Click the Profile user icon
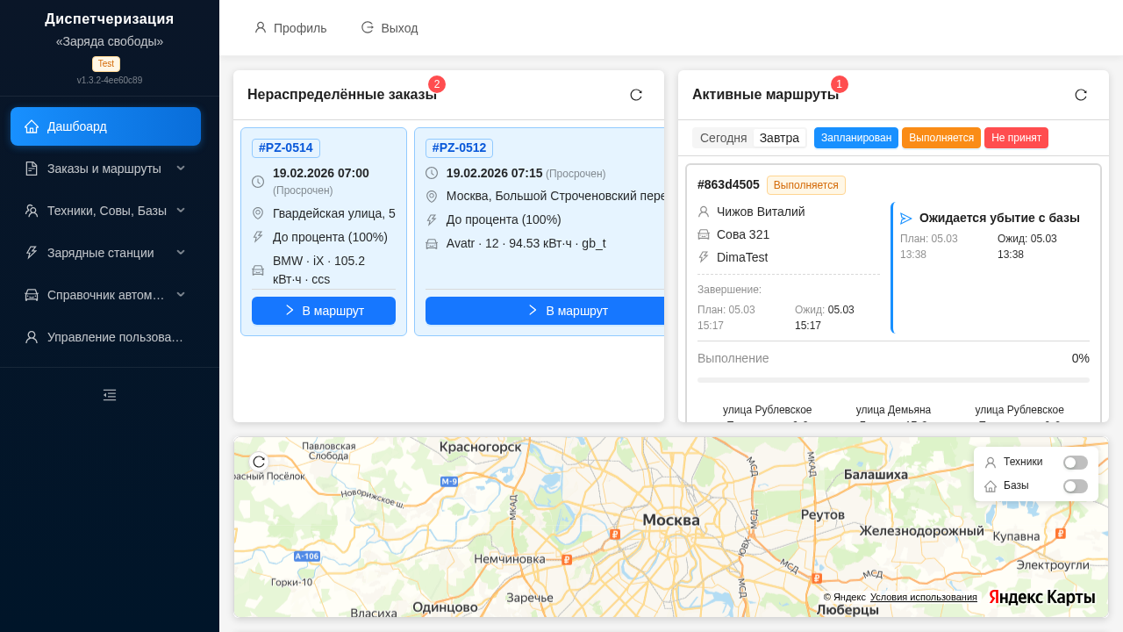Screen dimensions: 1123x632 261,28
